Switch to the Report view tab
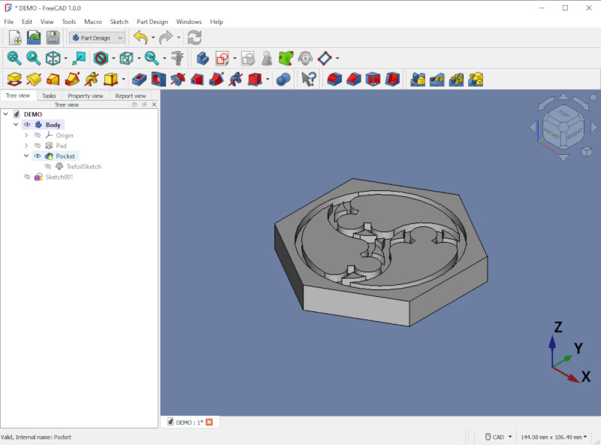601x445 pixels. point(130,95)
